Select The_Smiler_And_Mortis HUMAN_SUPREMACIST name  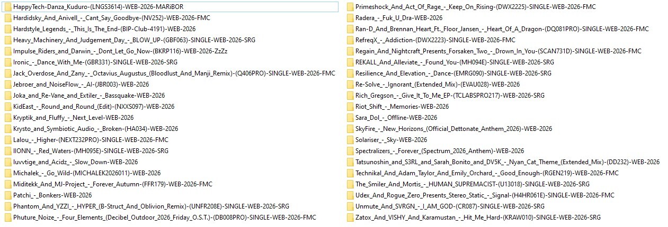pos(473,184)
